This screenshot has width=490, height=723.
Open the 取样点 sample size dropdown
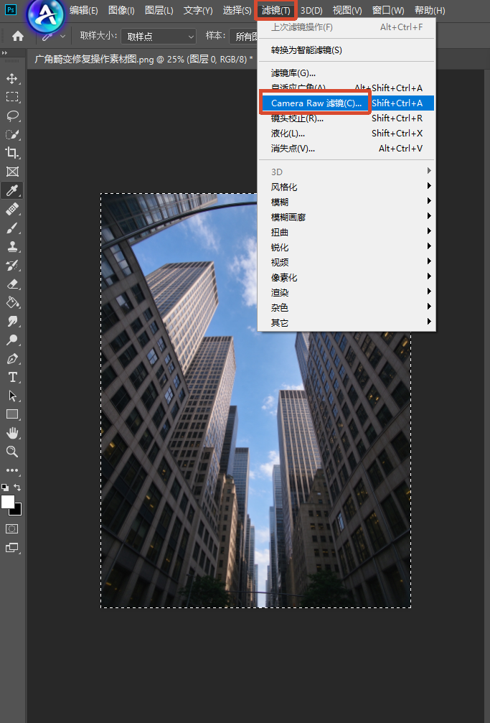click(x=159, y=37)
